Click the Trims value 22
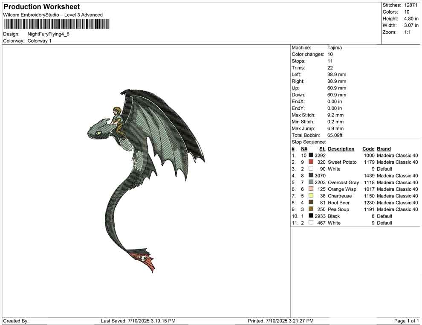 tap(330, 68)
